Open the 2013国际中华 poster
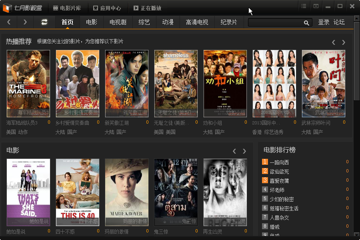 click(274, 84)
